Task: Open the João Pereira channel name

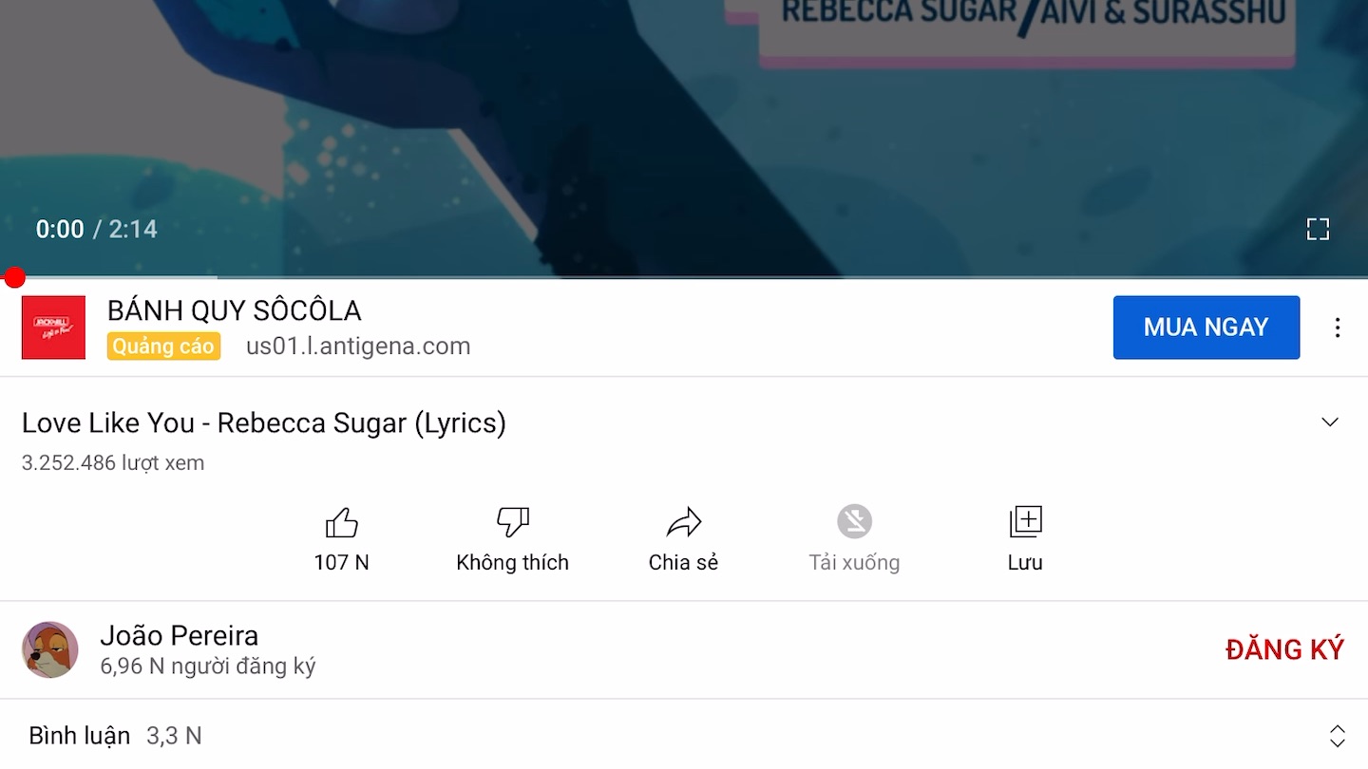Action: point(179,635)
